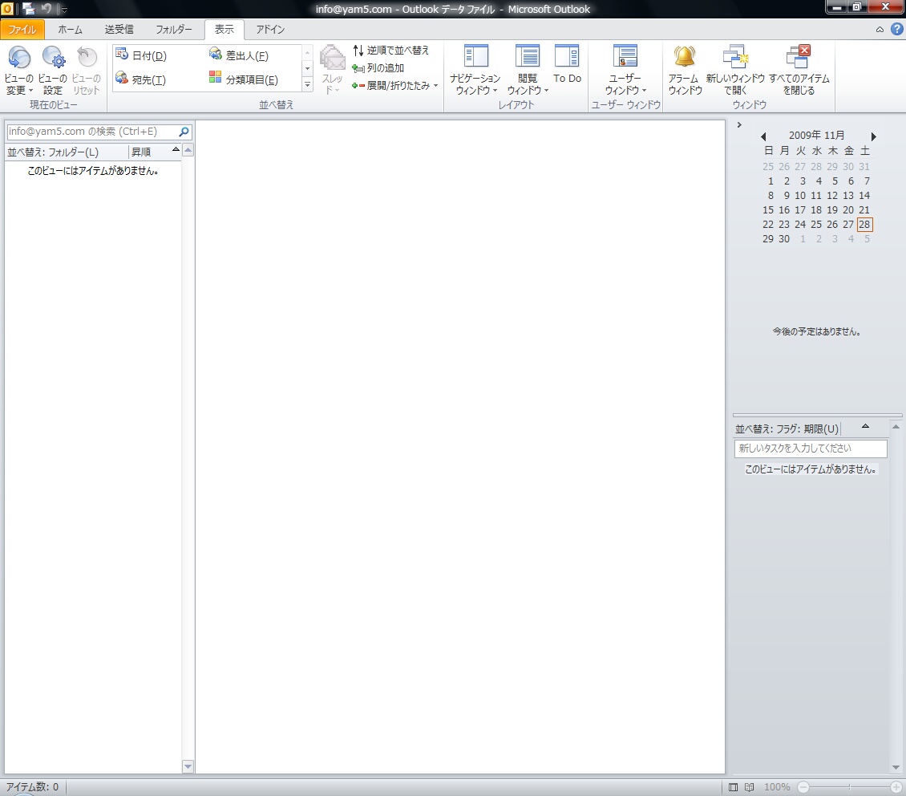Screen dimensions: 906x796
Task: Arrange by 宛先(T) recipient
Action: [140, 79]
